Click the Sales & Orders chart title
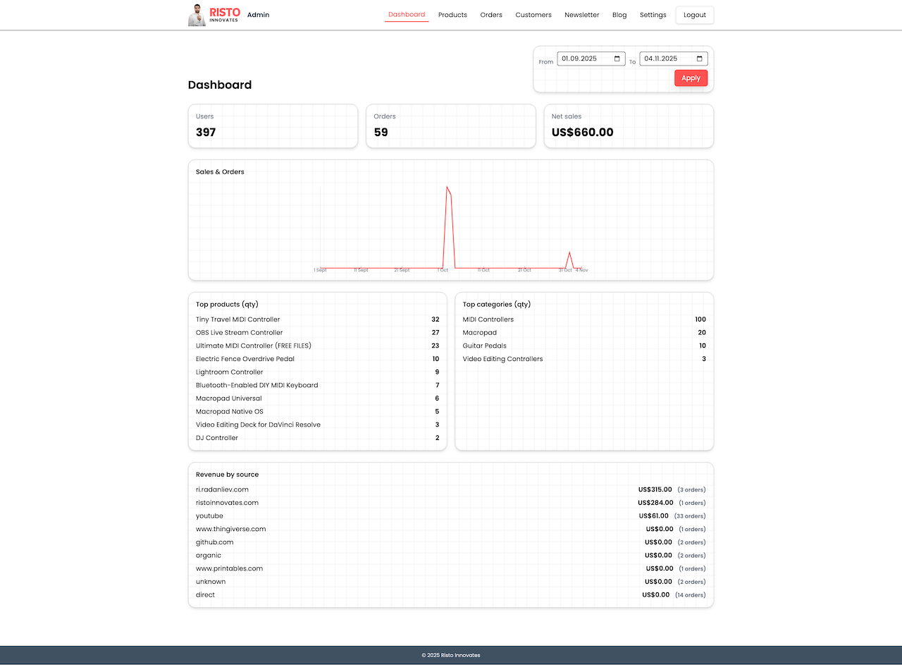This screenshot has height=665, width=902. [x=220, y=171]
